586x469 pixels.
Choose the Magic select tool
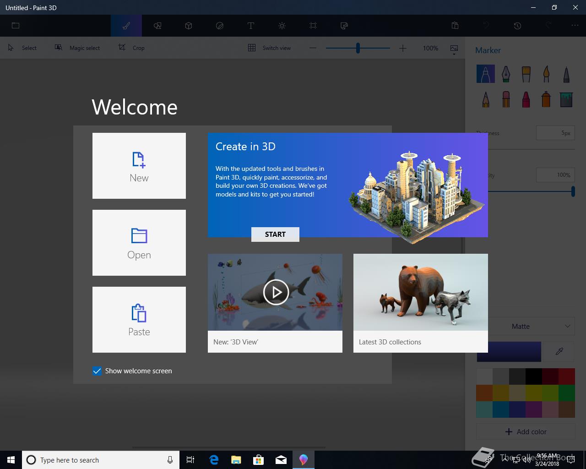coord(77,48)
